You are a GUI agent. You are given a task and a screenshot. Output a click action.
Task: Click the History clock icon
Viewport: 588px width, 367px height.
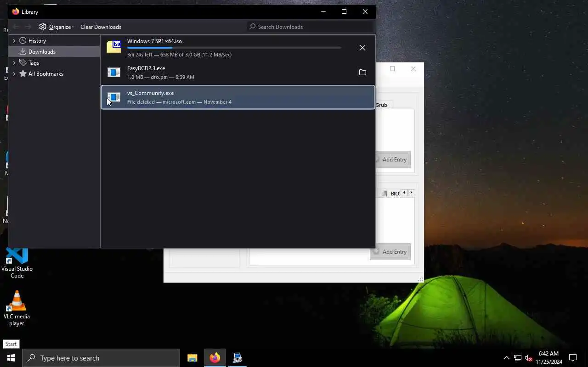point(23,40)
